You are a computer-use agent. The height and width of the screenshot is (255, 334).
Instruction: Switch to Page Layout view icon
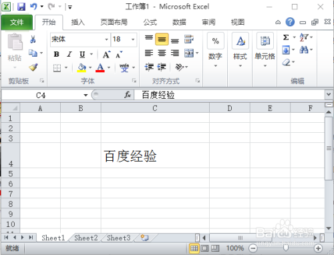204,248
